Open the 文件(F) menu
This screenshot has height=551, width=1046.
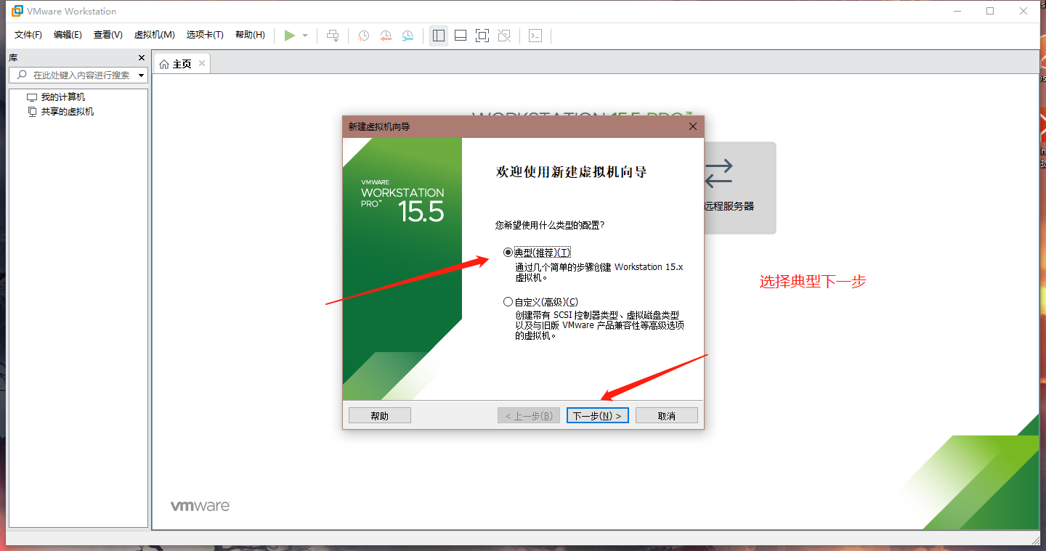pos(28,35)
